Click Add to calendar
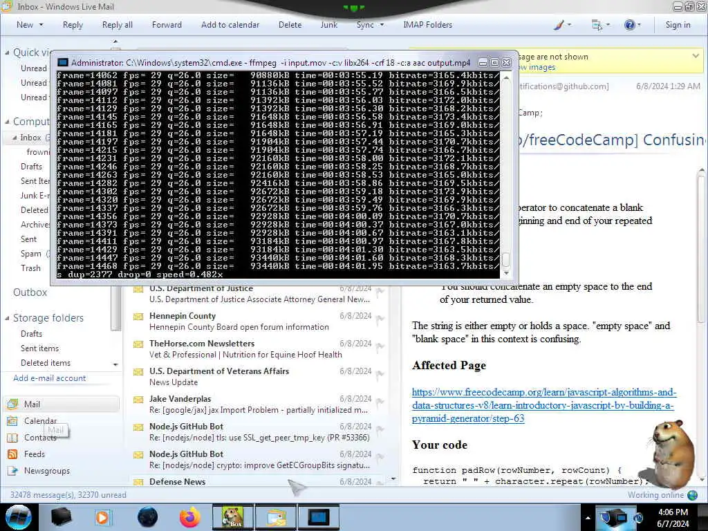The width and height of the screenshot is (708, 531). 230,25
